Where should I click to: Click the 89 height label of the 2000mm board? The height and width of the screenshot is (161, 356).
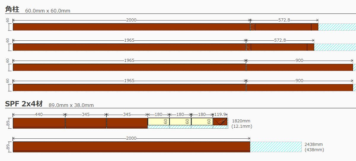(8, 147)
